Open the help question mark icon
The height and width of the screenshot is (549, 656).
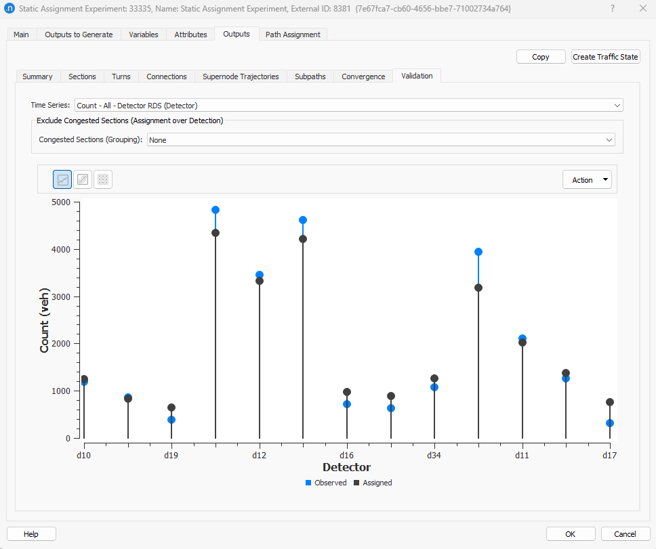click(612, 9)
